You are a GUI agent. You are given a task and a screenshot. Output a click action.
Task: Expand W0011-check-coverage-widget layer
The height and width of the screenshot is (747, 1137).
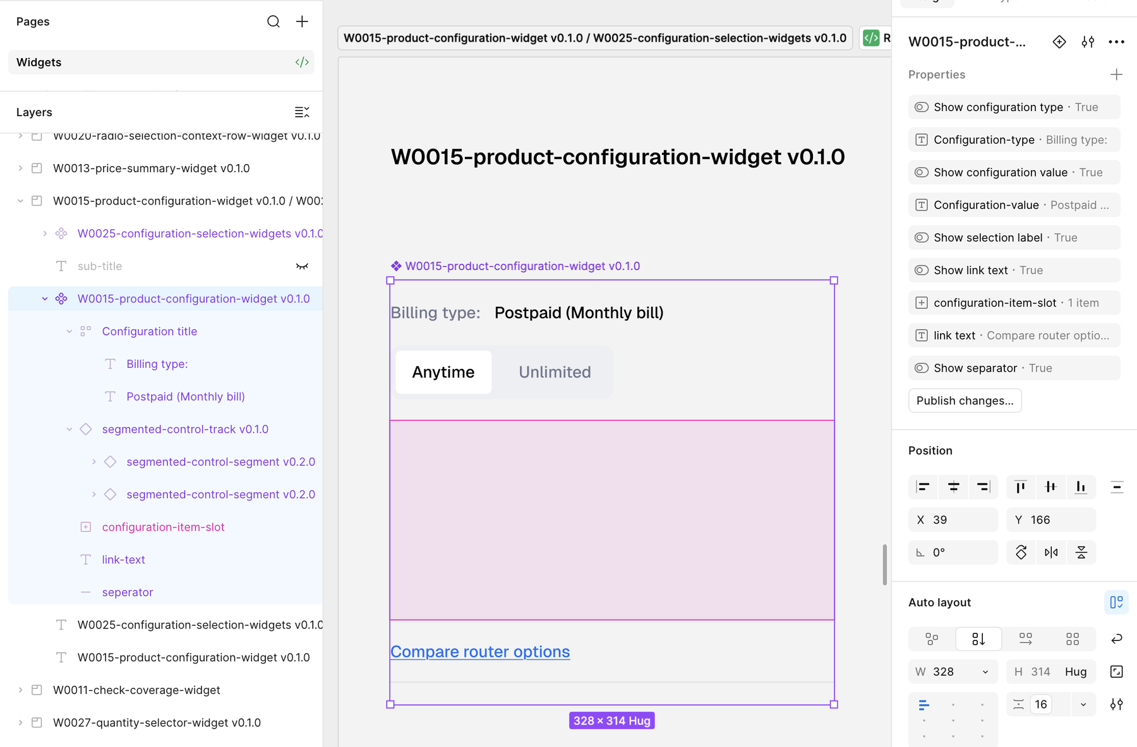(20, 690)
